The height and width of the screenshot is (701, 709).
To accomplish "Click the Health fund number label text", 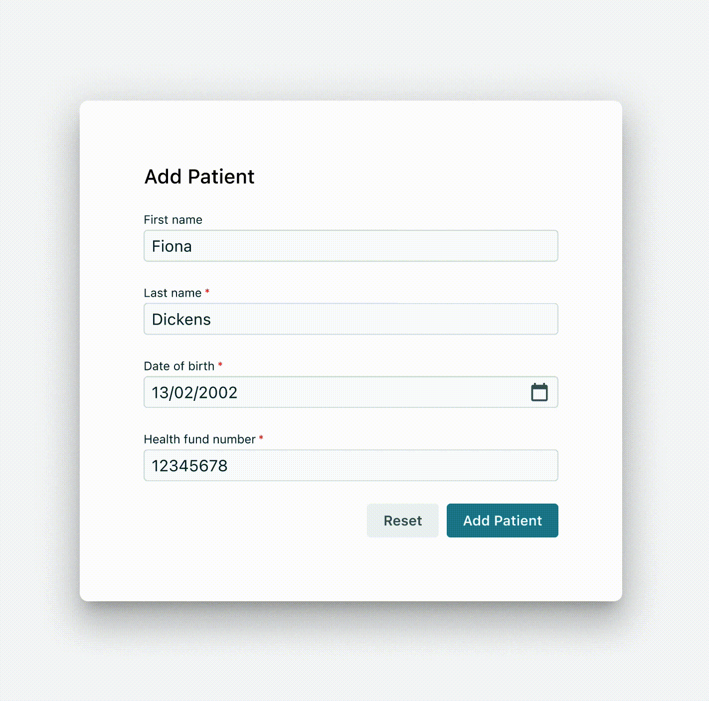I will 199,439.
